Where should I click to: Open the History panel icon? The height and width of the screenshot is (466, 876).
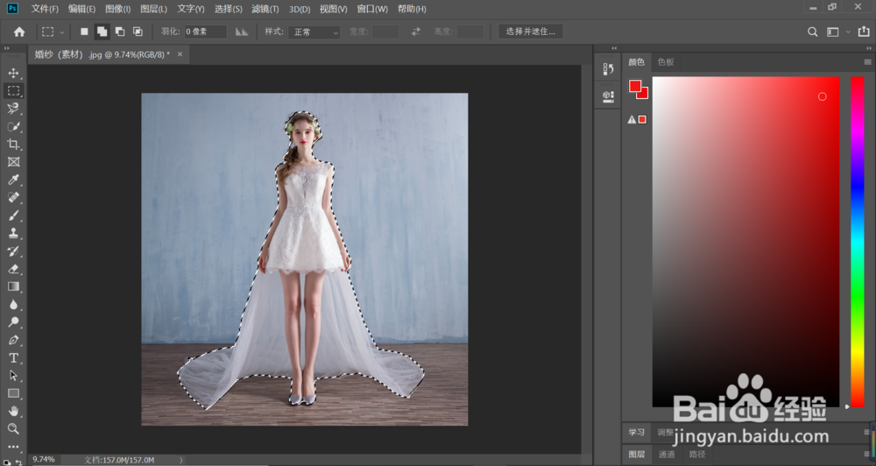point(608,69)
